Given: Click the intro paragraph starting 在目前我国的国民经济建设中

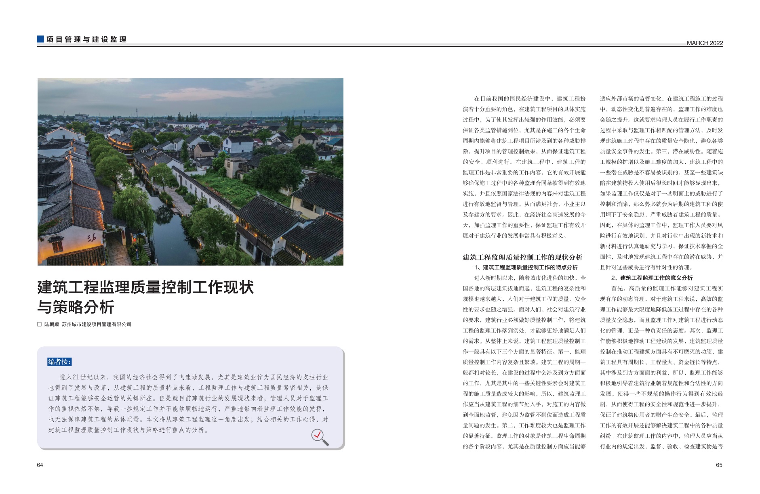Looking at the screenshot, I should 524,167.
